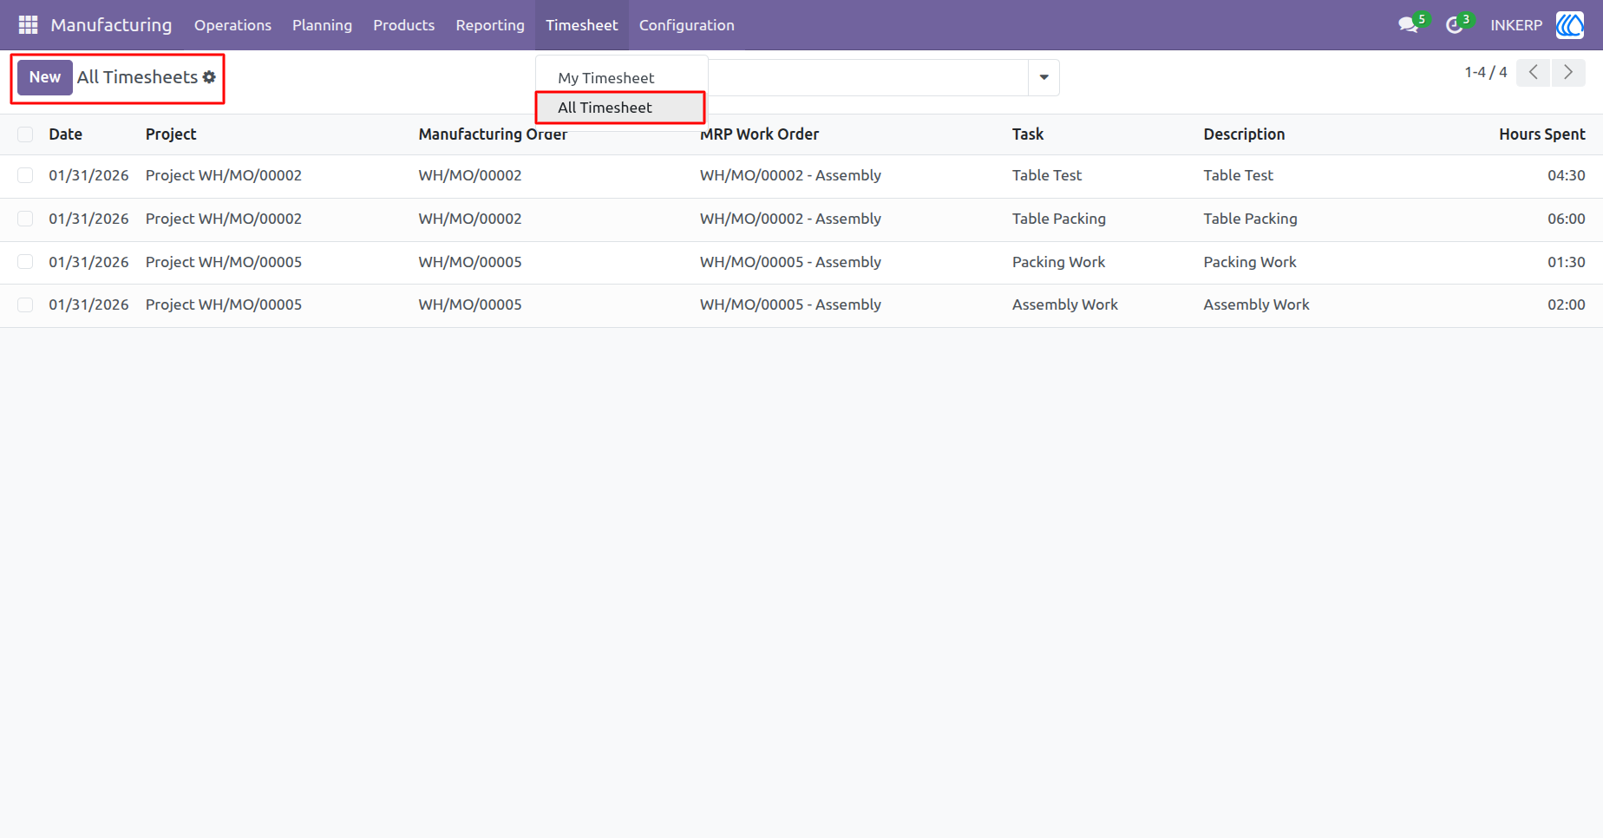
Task: Click the 02:00 hours spent value
Action: tap(1566, 304)
